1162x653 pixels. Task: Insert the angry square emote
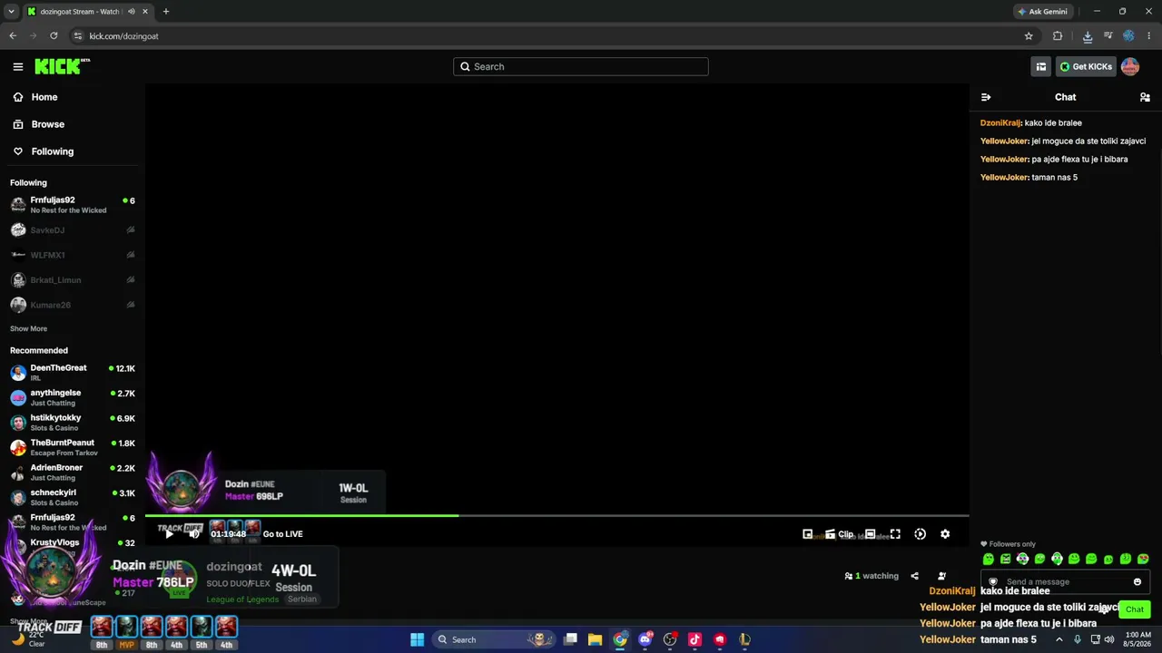coord(1005,560)
